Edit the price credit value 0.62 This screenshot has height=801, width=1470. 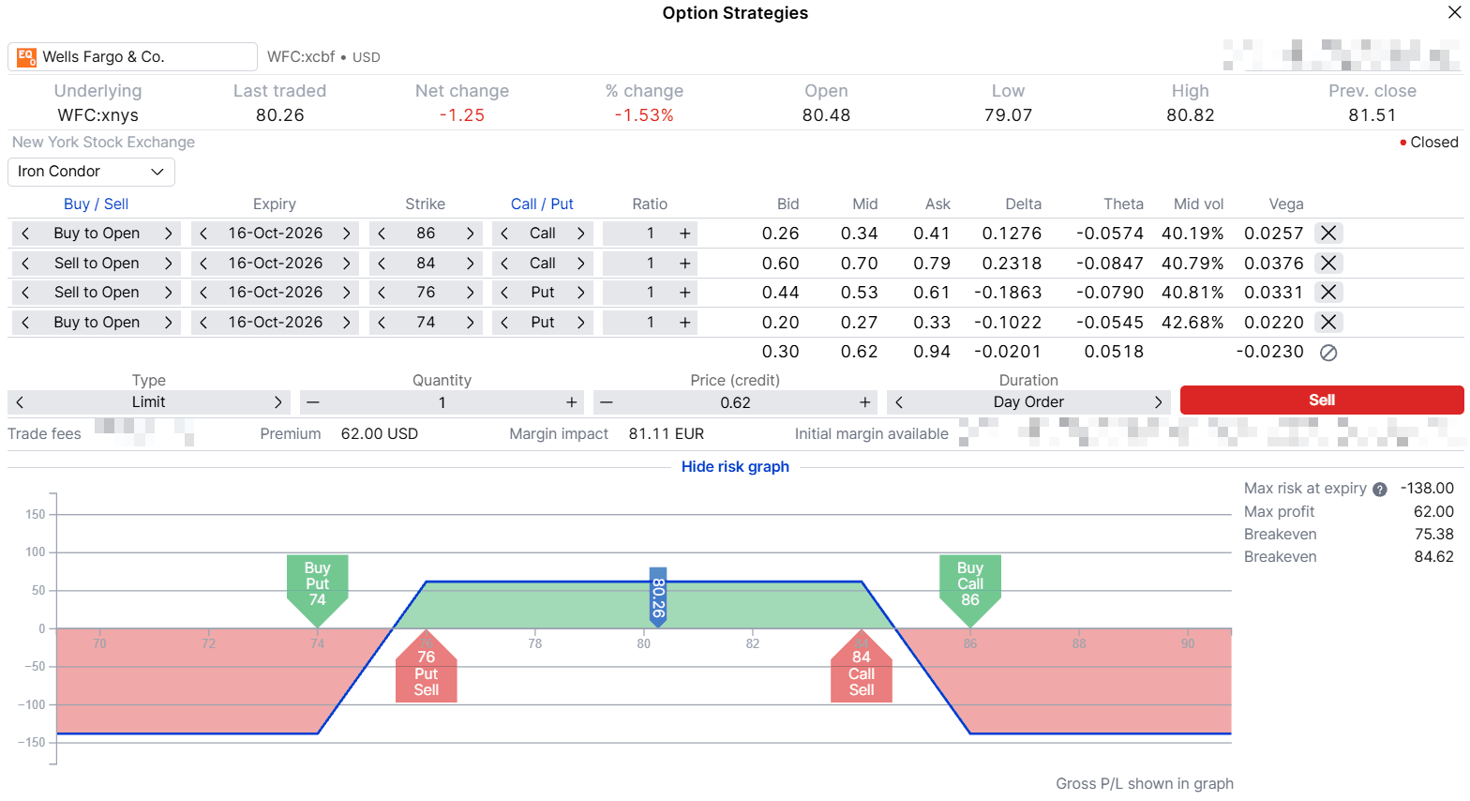pos(735,402)
